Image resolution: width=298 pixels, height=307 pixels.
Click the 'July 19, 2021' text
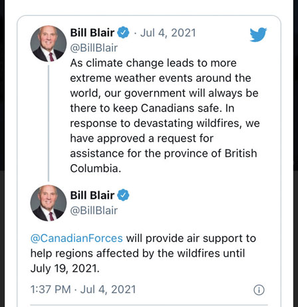[65, 268]
